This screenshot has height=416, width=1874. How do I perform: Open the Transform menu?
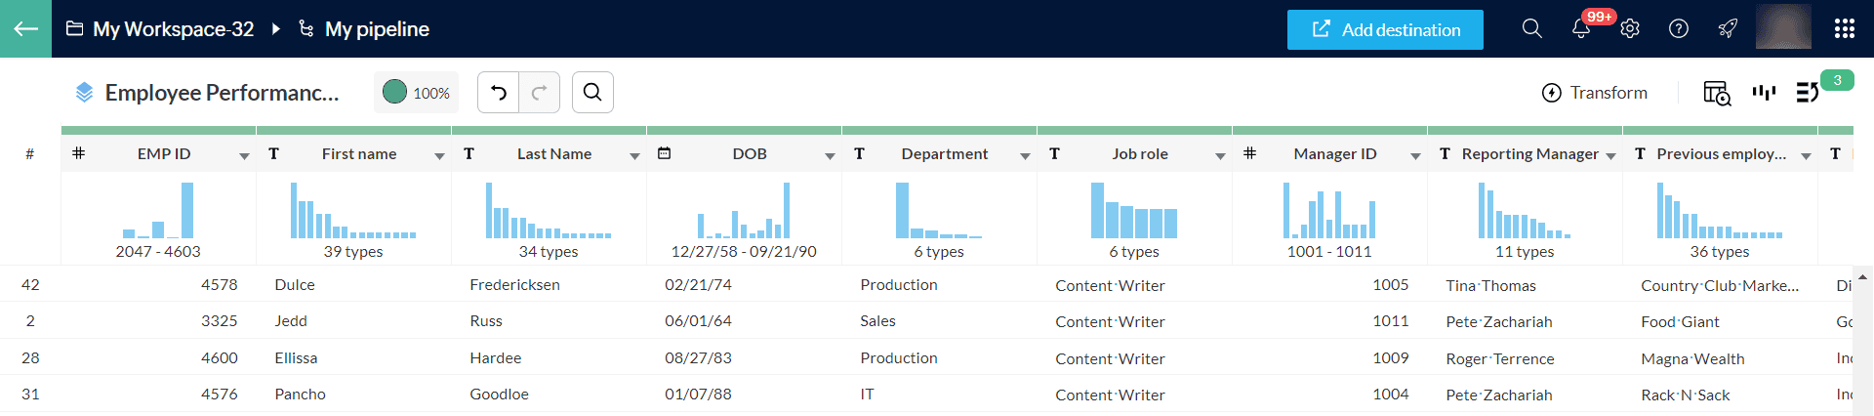(x=1594, y=93)
